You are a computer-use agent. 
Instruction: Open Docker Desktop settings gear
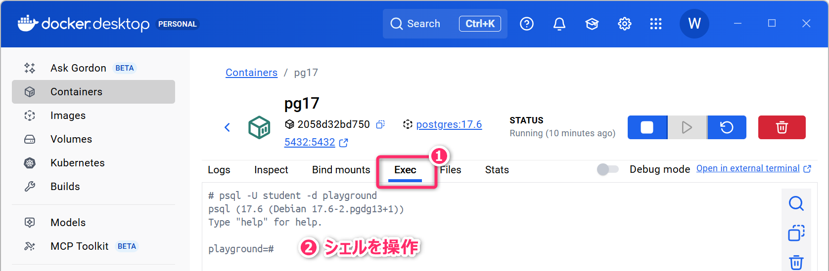[x=624, y=24]
